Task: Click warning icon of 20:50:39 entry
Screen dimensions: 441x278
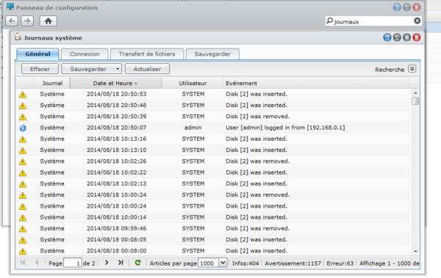Action: [x=23, y=117]
